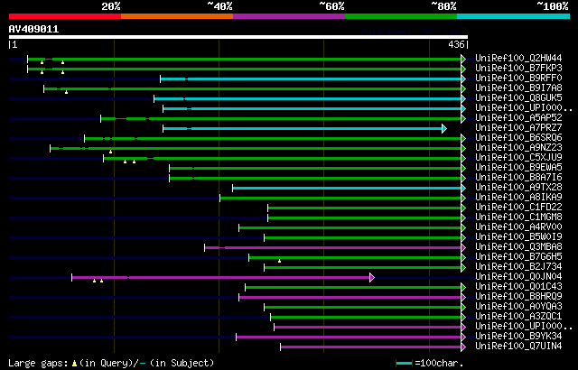The image size is (578, 370).
Task: Click the white start tick of UniRef100_A8IKA9 alignment
Action: pyautogui.click(x=220, y=198)
